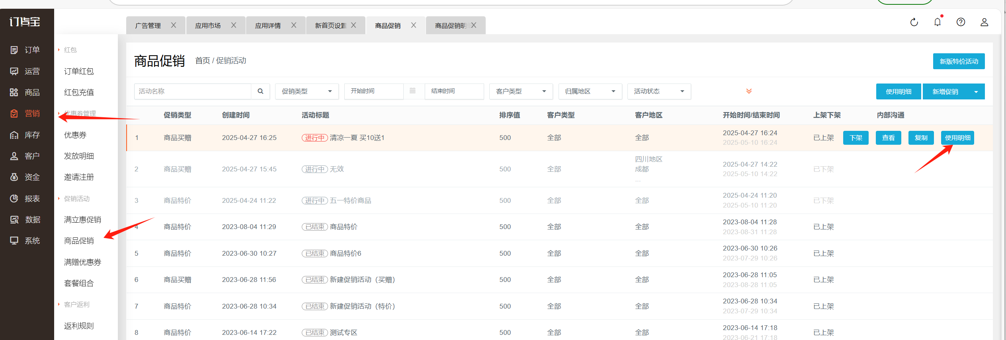The image size is (1006, 340).
Task: Open the 活动状态 dropdown
Action: (659, 91)
